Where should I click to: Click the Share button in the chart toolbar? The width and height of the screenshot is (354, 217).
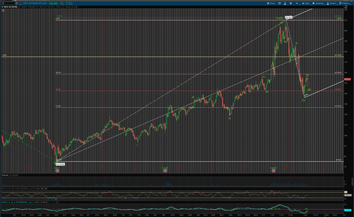pos(271,4)
